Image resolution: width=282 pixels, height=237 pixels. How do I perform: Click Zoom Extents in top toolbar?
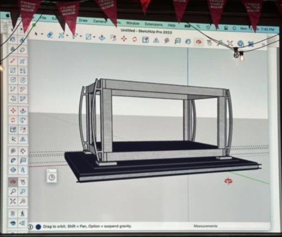[230, 44]
